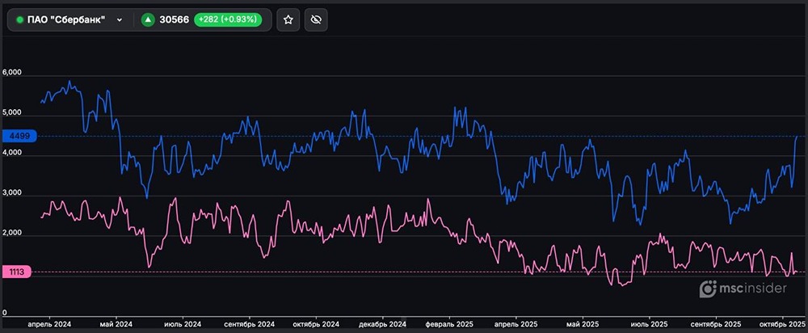Screen dimensions: 808x333
Task: Toggle visibility with the crossed-eye icon
Action: pos(316,19)
